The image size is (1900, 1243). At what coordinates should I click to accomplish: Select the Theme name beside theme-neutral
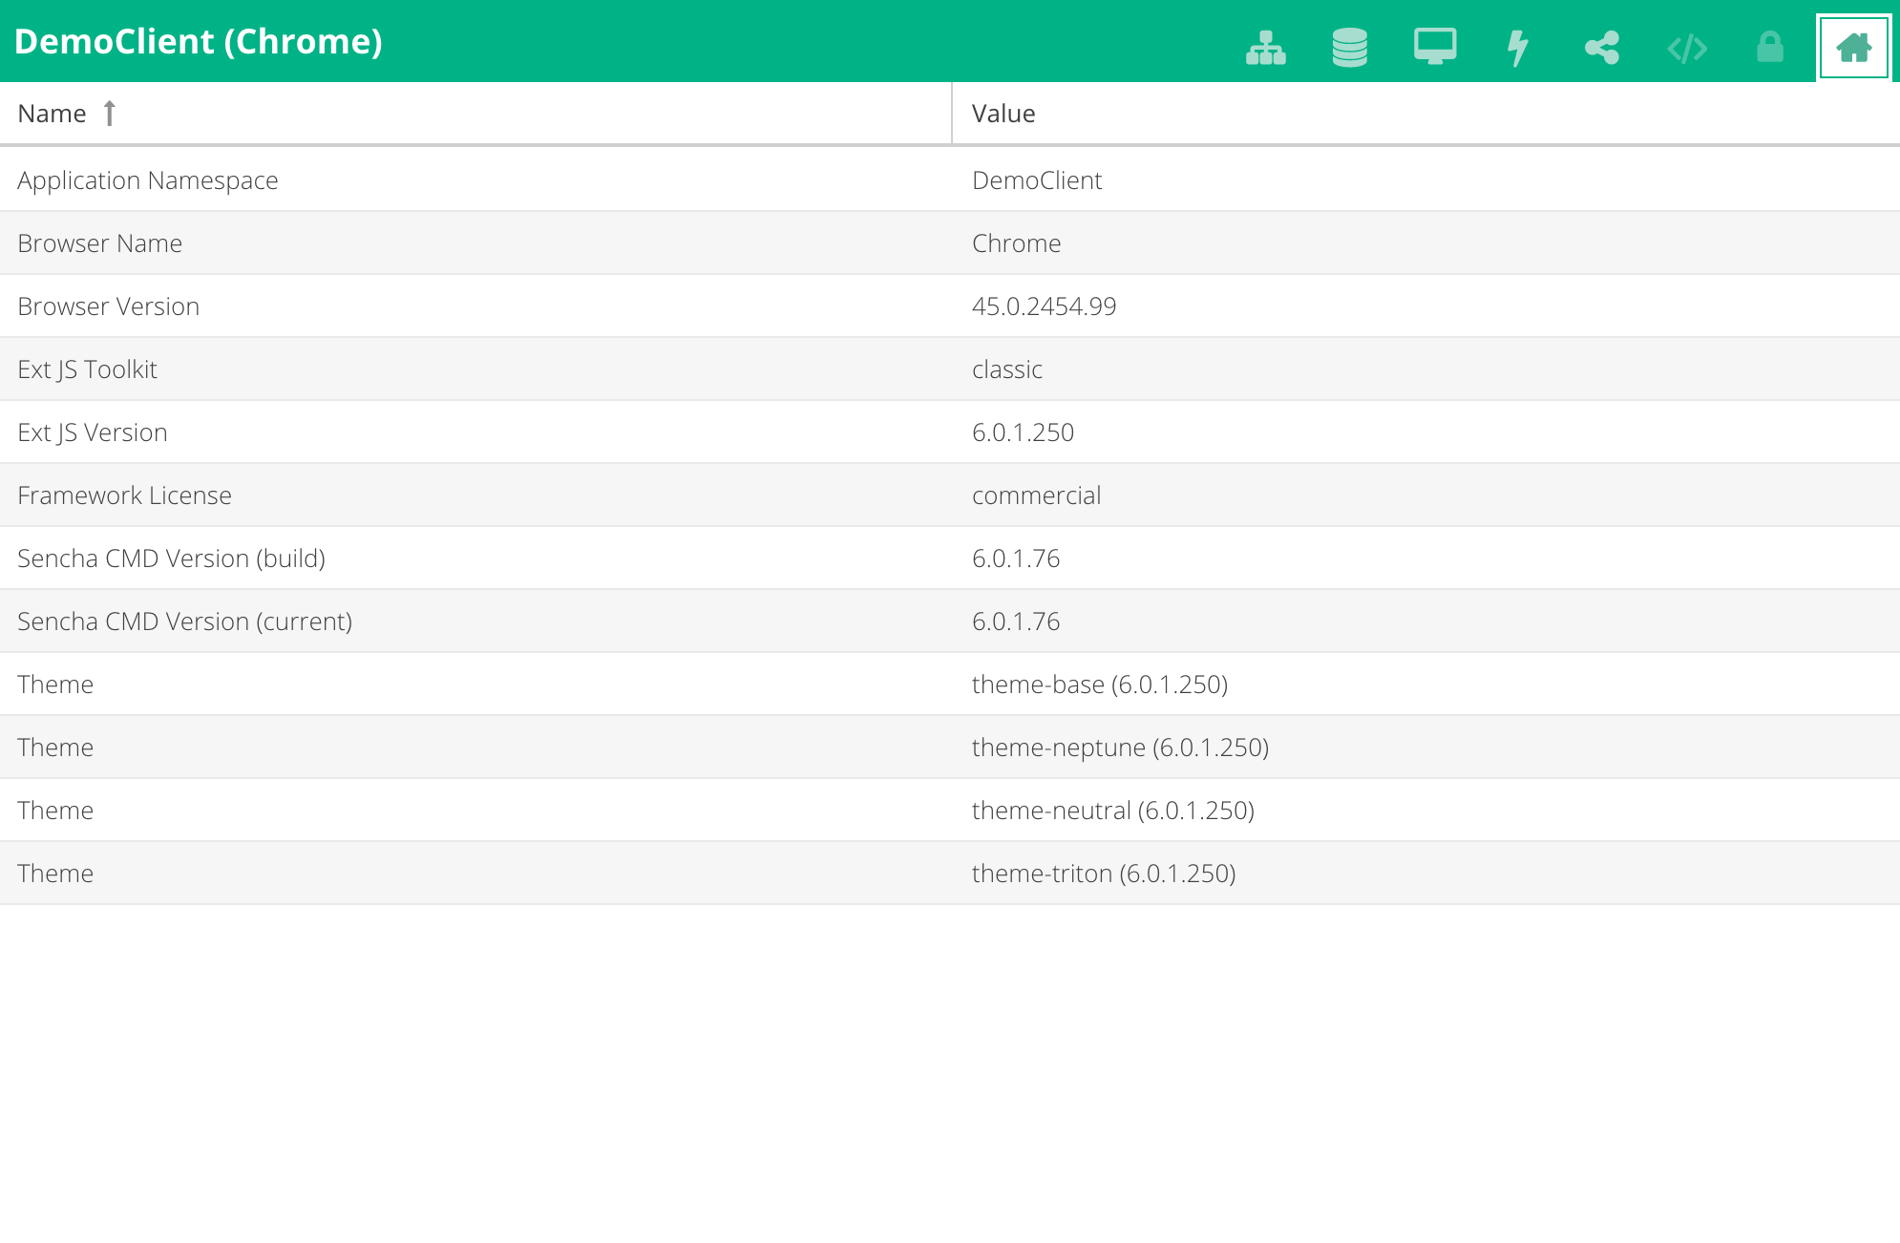coord(55,811)
